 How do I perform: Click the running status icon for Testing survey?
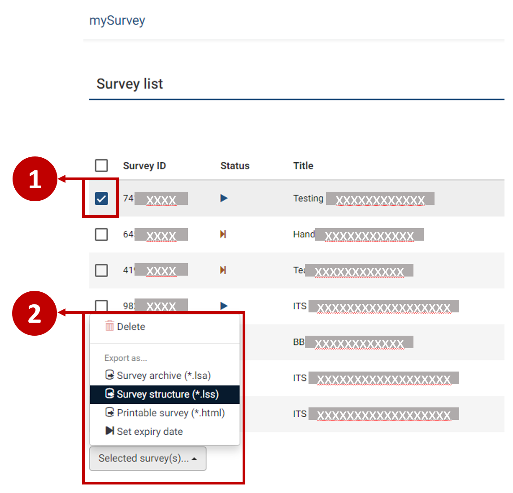[x=224, y=198]
